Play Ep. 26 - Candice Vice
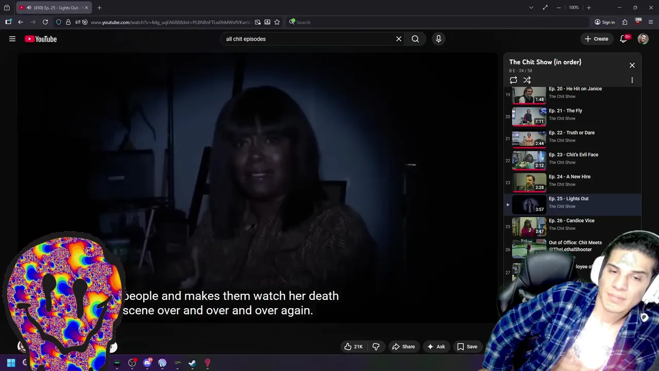 coord(573,226)
